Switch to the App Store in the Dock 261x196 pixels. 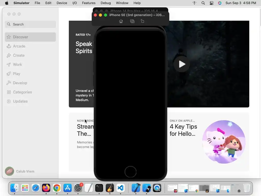point(67,188)
